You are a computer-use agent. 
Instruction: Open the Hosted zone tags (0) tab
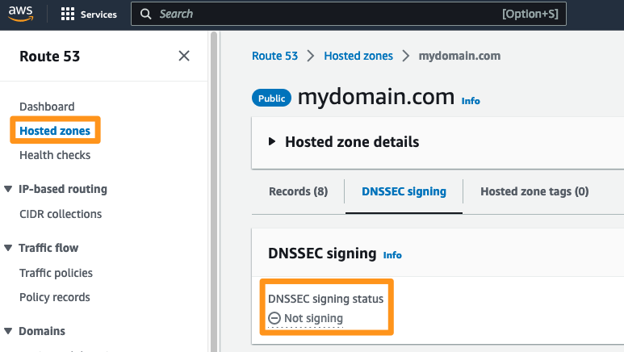point(534,191)
